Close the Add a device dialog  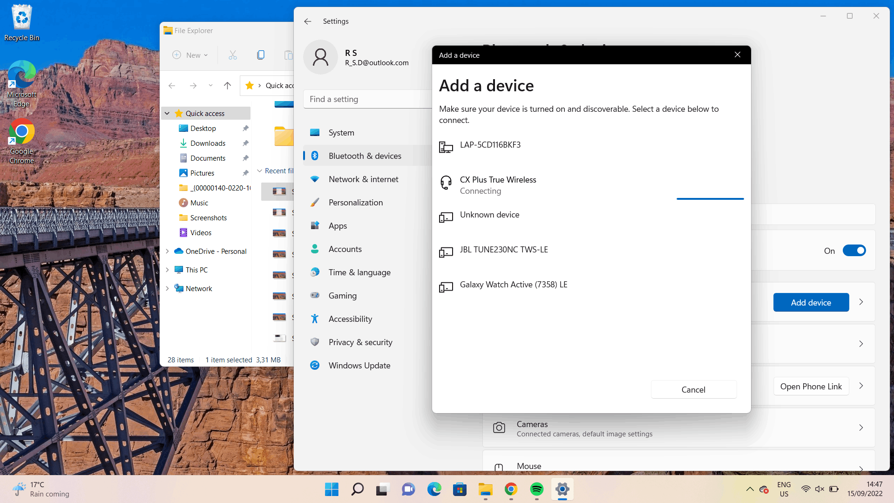pos(738,55)
